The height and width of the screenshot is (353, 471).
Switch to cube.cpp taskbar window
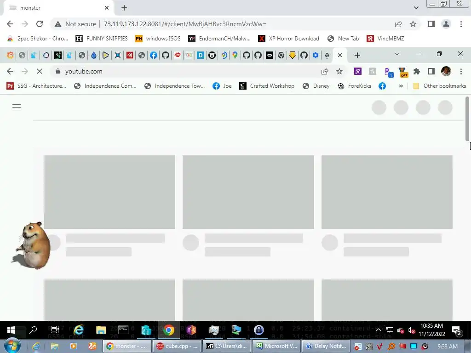coord(177,346)
